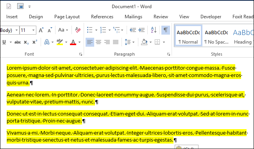Click the paragraph starting with Vivamus a mi

pos(127,136)
